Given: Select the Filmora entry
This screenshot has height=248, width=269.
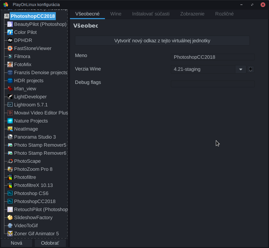Looking at the screenshot, I should click(22, 56).
